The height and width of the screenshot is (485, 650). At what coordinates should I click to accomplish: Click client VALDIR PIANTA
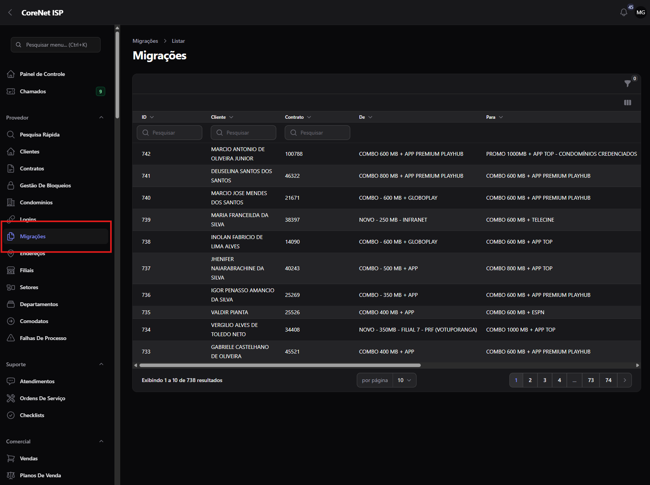click(x=230, y=312)
